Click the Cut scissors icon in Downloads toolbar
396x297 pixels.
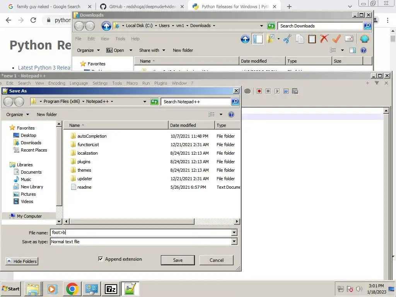point(287,39)
